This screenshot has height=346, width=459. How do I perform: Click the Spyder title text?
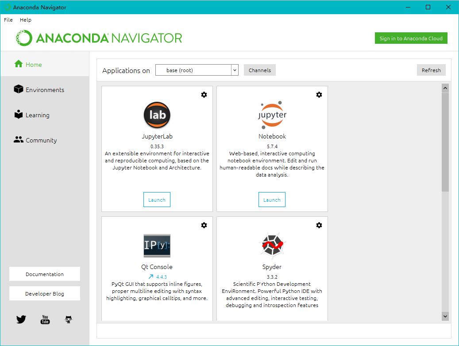[272, 267]
